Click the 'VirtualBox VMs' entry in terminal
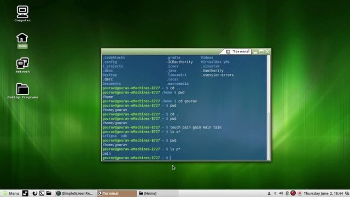 point(215,62)
